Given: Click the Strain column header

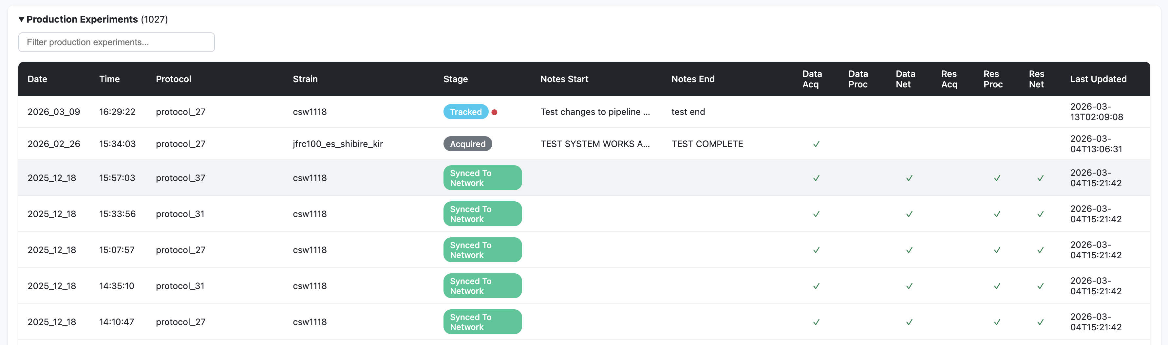Looking at the screenshot, I should click(x=305, y=79).
